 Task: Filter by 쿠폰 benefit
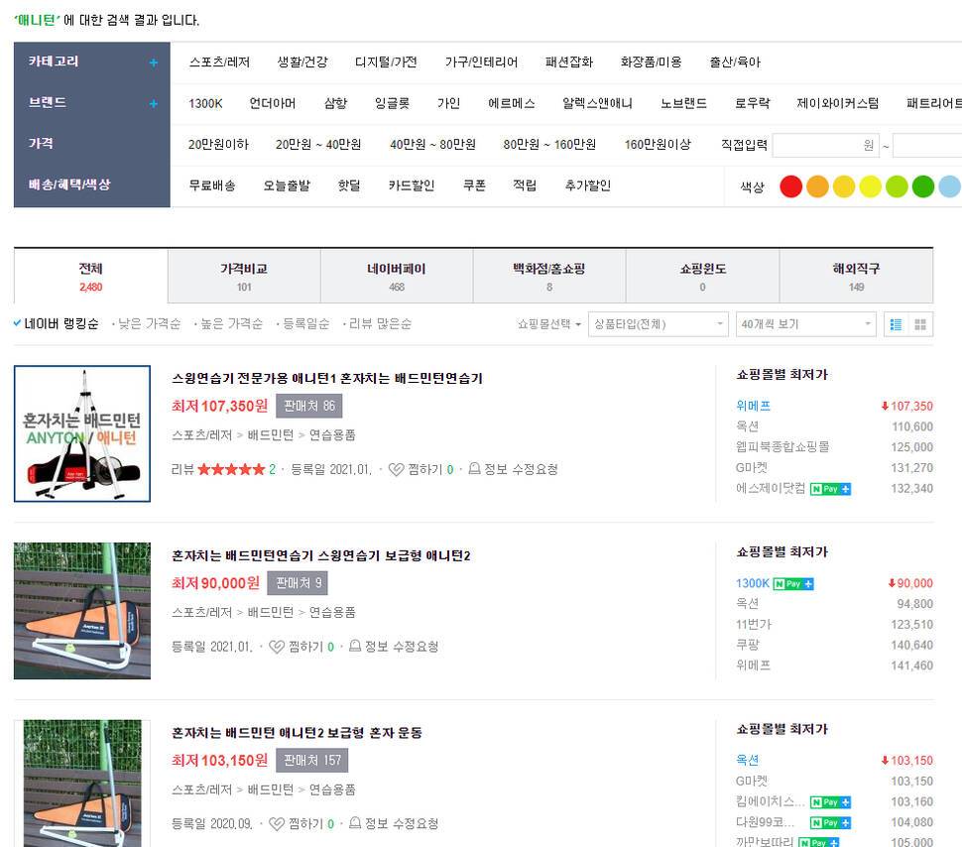(474, 185)
